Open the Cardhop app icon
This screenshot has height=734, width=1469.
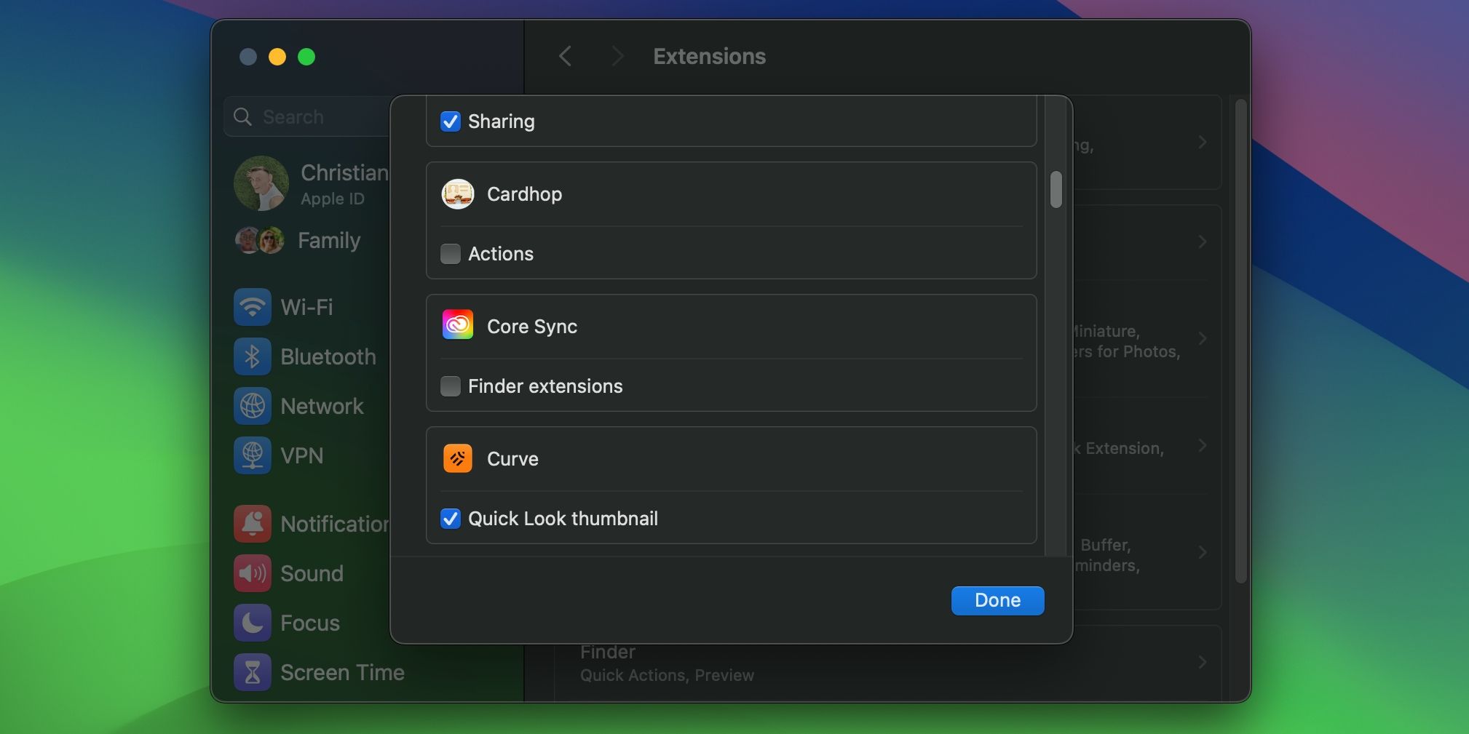[456, 194]
